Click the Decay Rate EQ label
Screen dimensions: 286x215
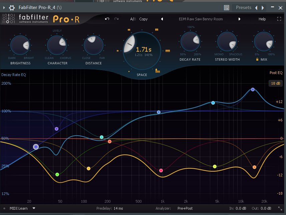[14, 75]
